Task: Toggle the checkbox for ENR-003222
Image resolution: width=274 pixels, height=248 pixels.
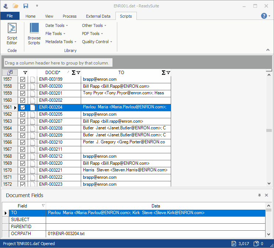Action: click(x=22, y=177)
